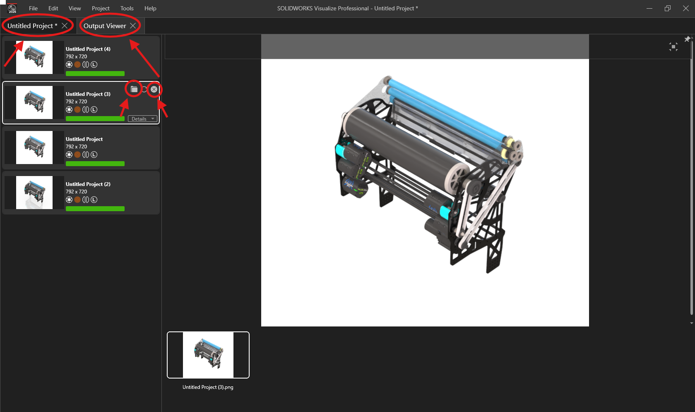The height and width of the screenshot is (412, 695).
Task: Select the unnumbered Untitled Project job thumbnail
Action: point(34,148)
